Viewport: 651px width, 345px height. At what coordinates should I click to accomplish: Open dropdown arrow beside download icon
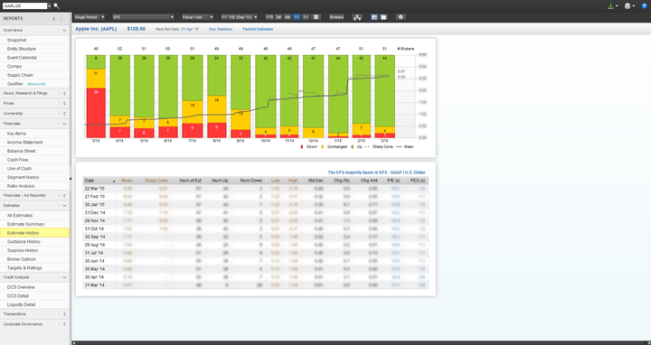point(617,6)
